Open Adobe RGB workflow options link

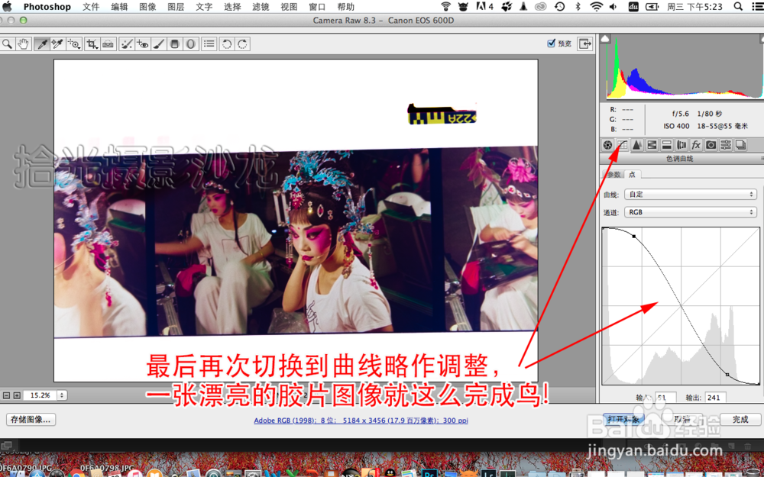click(x=361, y=421)
